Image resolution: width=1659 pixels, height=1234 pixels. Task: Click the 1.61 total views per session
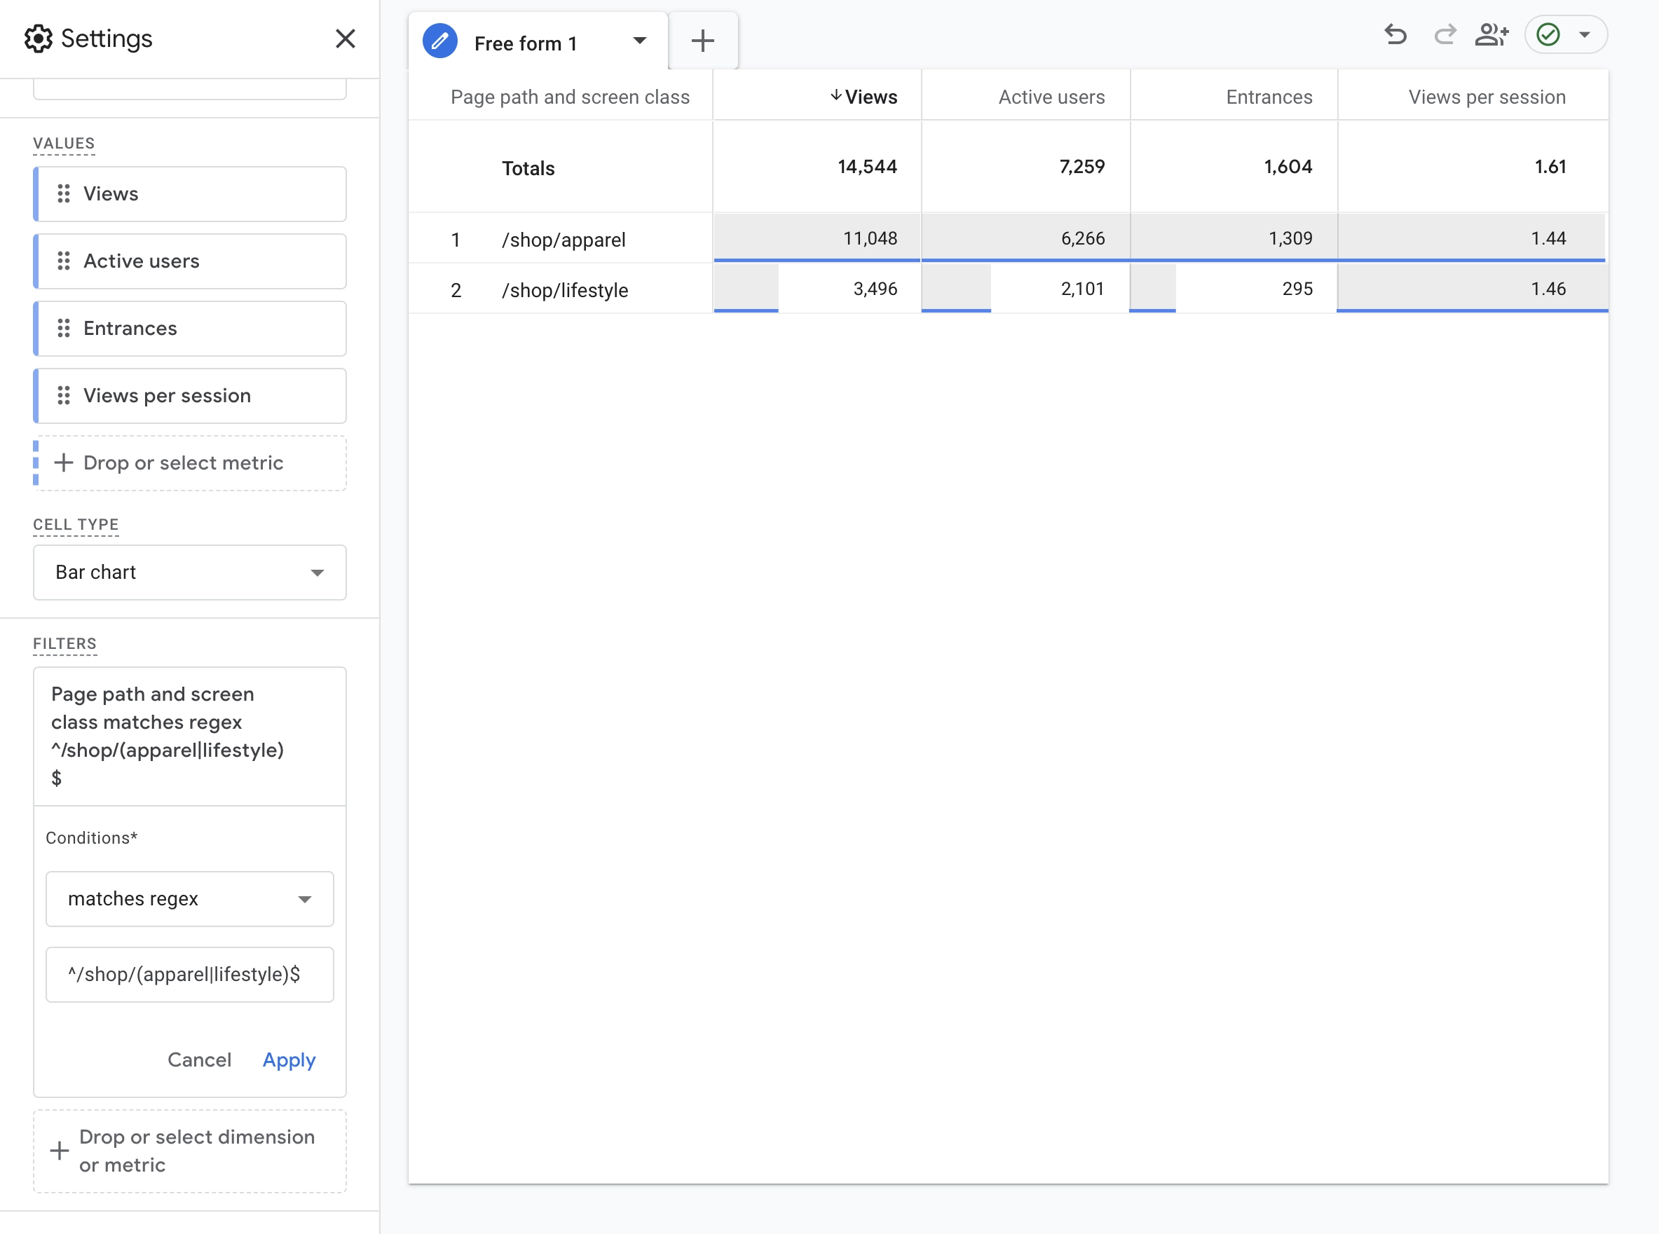coord(1550,167)
